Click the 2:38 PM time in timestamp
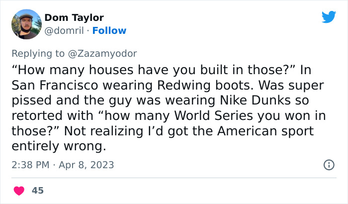Viewport: 348px width, 204px height. point(30,165)
